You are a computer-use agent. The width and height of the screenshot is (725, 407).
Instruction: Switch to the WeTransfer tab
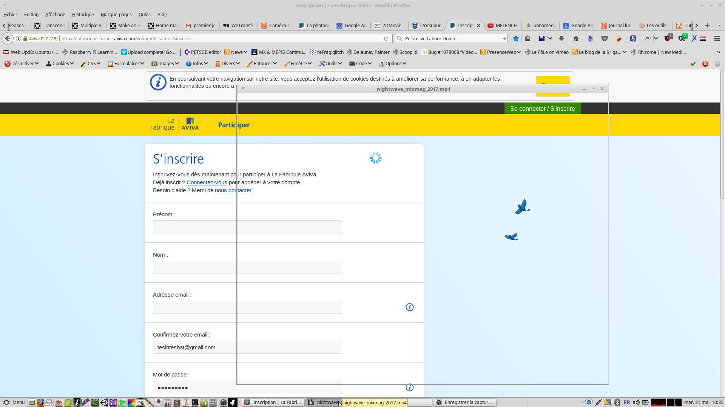238,25
